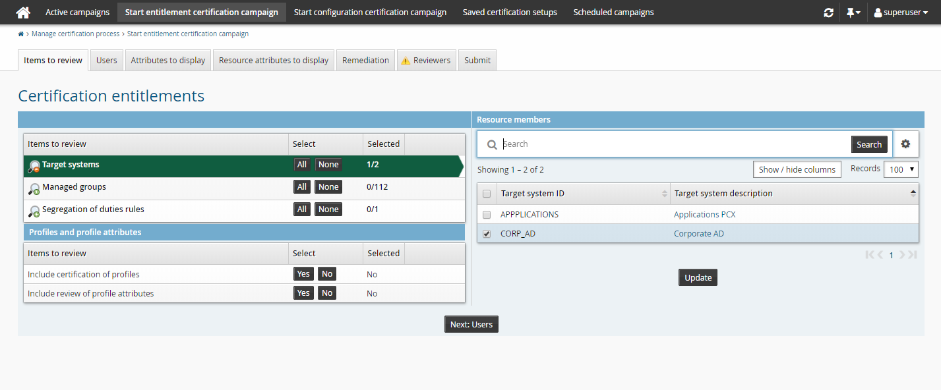Check the APPPLICATIONS target system checkbox
Viewport: 941px width, 390px height.
pyautogui.click(x=487, y=215)
